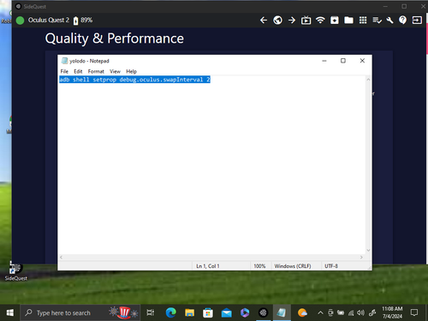
Task: Open SideQuest wireless connection icon
Action: (320, 21)
